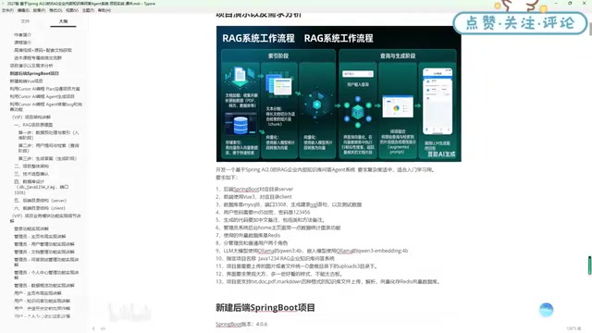Viewport: 592px width, 333px height.
Task: Maximize or restore the Typora window
Action: tap(570, 3)
